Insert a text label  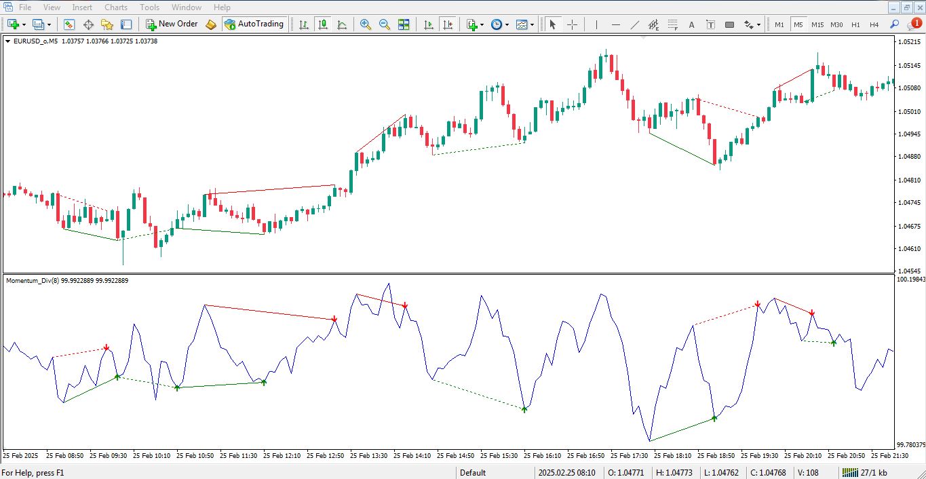click(x=710, y=24)
